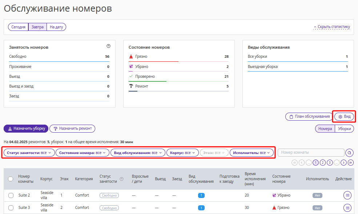Click help icon beside Статус занятости column header
Screen dimensions: 358x214
pos(122,179)
